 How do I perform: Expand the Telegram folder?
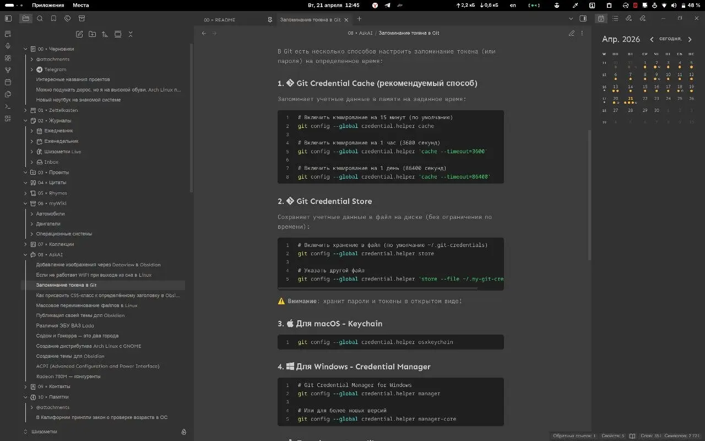32,69
